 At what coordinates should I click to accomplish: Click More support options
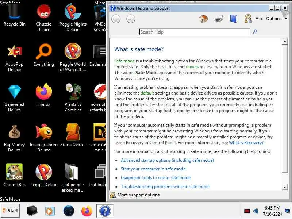tap(135, 195)
